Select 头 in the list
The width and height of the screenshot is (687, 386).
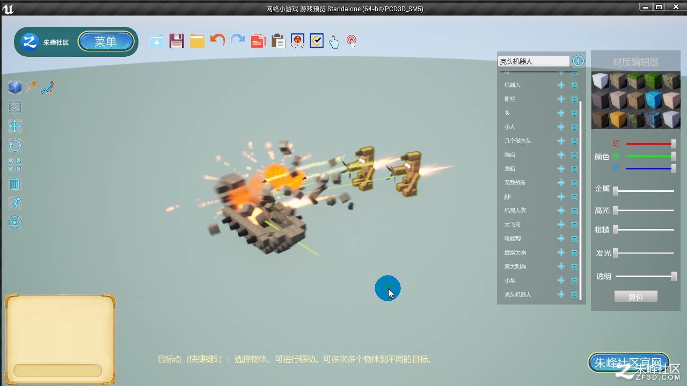click(x=507, y=113)
